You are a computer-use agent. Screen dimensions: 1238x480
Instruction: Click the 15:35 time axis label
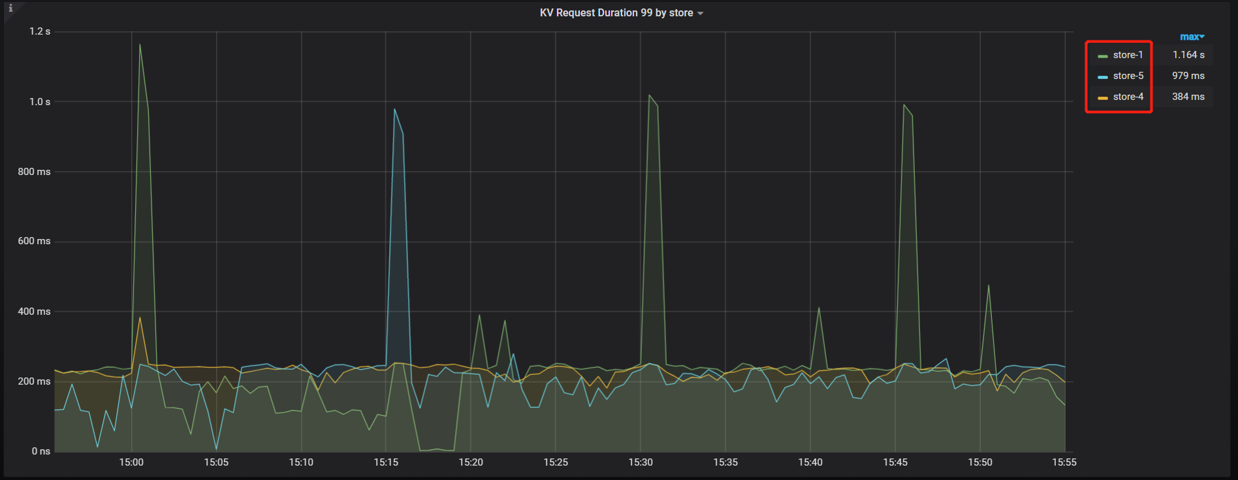pyautogui.click(x=725, y=462)
